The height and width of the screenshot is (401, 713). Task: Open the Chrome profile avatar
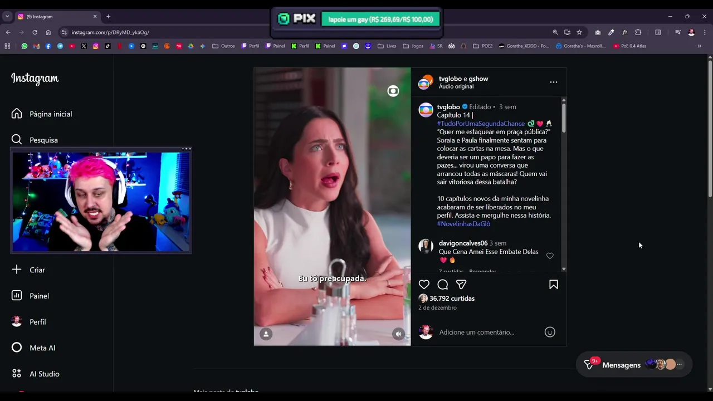coord(691,32)
